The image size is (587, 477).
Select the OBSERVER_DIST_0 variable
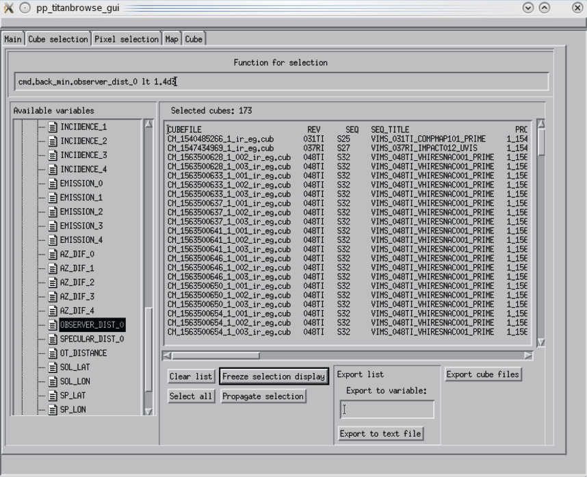pos(92,324)
